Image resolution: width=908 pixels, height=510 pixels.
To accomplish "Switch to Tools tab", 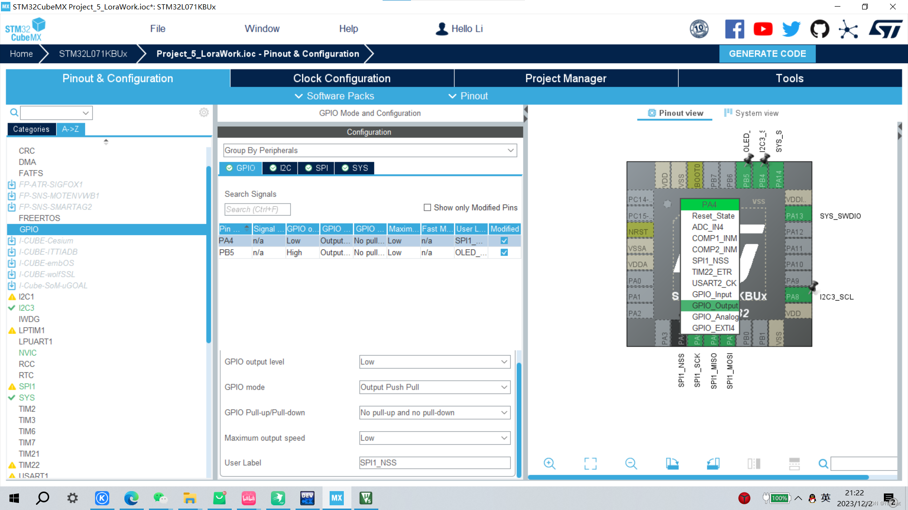I will point(790,78).
